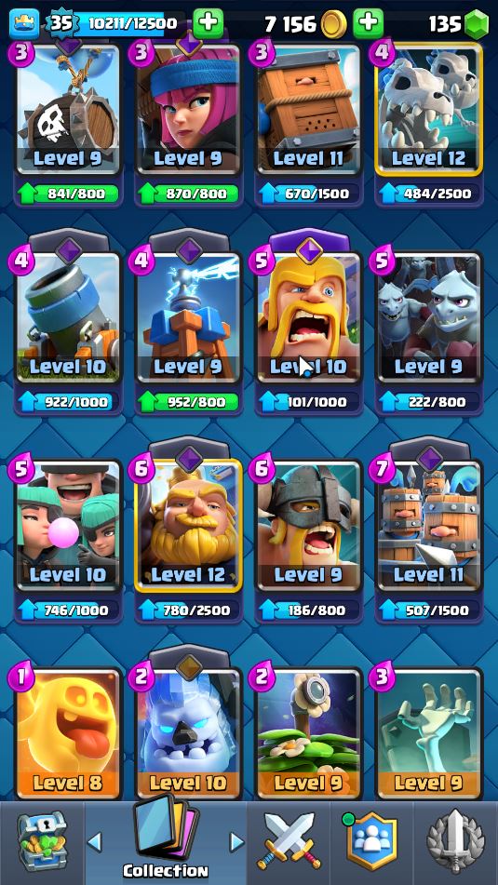The width and height of the screenshot is (498, 885).
Task: Open the Clan social shield icon
Action: pyautogui.click(x=371, y=840)
